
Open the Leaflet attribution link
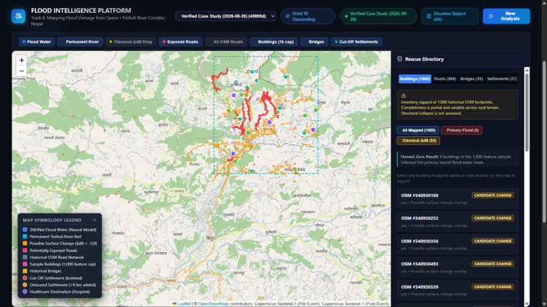(184, 304)
